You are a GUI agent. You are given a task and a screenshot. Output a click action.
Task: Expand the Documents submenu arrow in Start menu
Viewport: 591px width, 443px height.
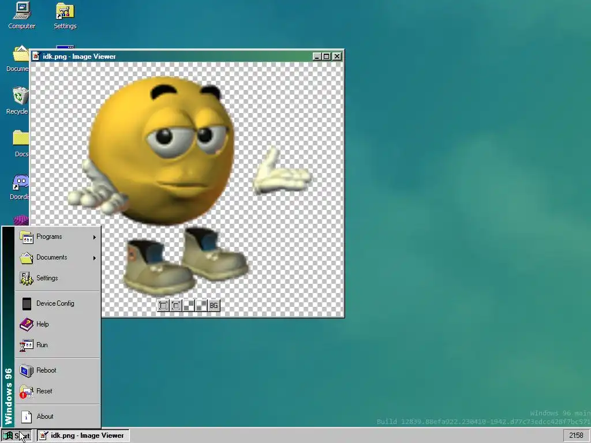(x=95, y=258)
